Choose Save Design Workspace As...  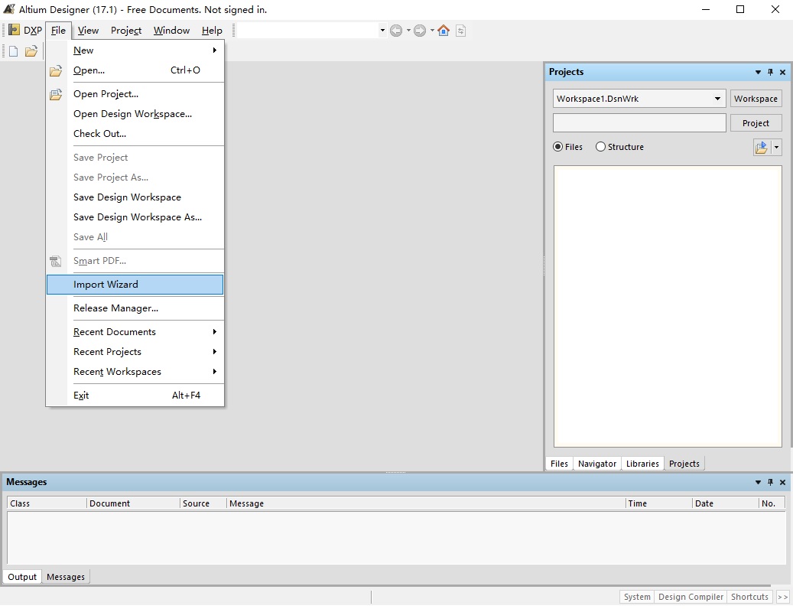pyautogui.click(x=135, y=217)
